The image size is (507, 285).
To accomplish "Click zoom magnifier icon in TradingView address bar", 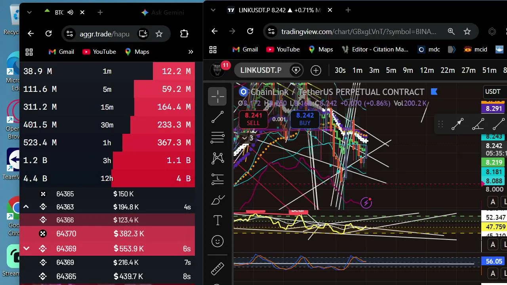I will (451, 31).
